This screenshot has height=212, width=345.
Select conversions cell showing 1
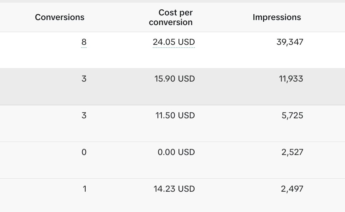pyautogui.click(x=85, y=189)
